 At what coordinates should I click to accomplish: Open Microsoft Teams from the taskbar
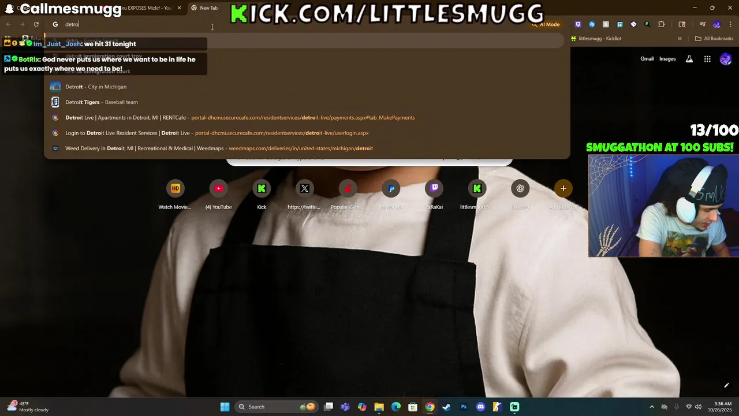[345, 407]
